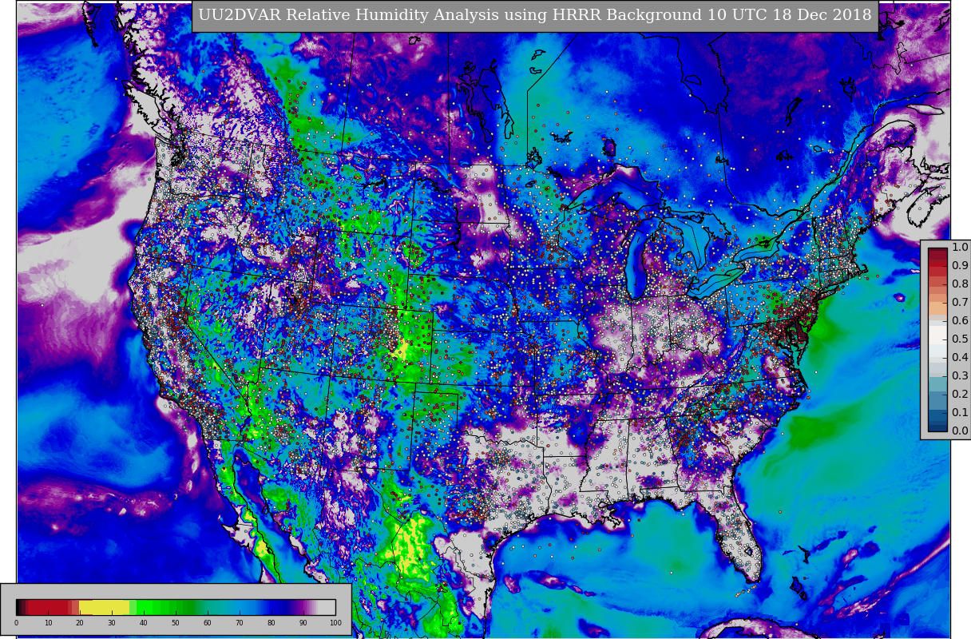
Task: Click the 0.6 label on the right colorbar
Action: point(960,320)
